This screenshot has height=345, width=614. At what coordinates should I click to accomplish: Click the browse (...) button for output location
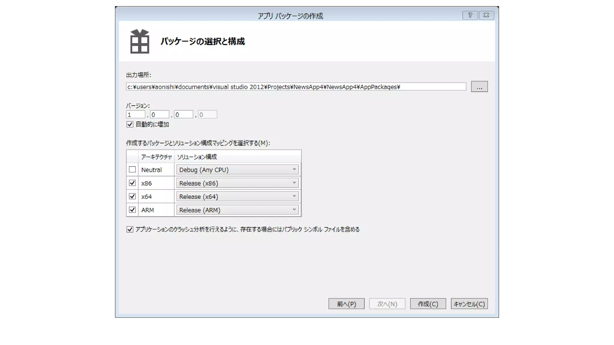point(479,87)
